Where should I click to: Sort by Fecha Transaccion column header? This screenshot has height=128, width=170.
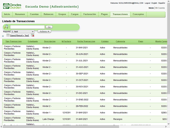click(x=86, y=42)
